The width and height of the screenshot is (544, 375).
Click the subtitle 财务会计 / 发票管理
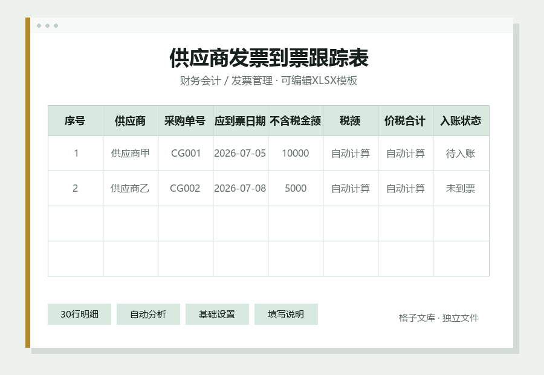[x=226, y=80]
